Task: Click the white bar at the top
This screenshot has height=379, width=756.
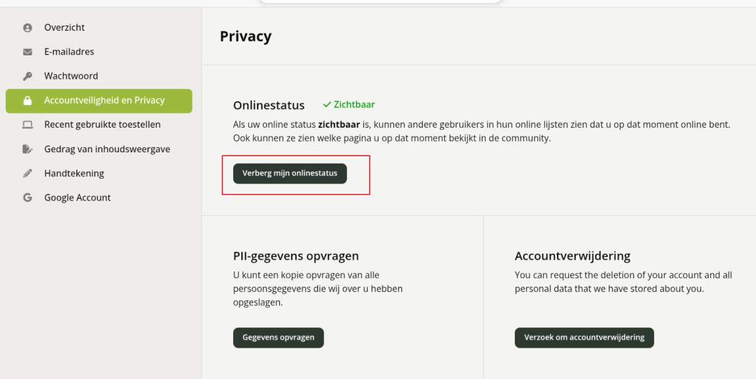Action: click(381, 1)
